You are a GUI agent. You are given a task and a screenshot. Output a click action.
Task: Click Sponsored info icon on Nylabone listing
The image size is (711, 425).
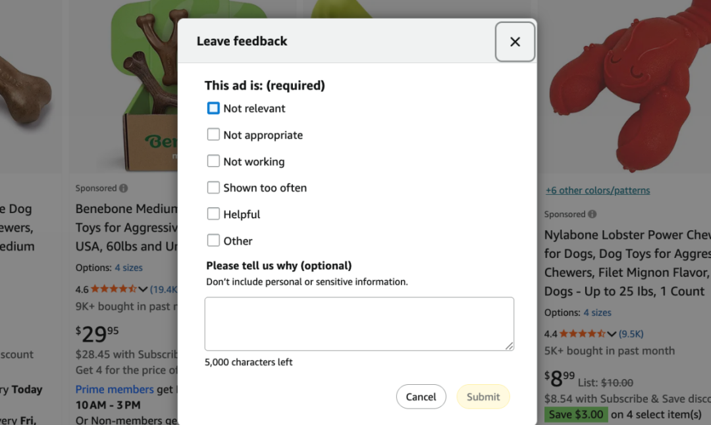coord(592,214)
